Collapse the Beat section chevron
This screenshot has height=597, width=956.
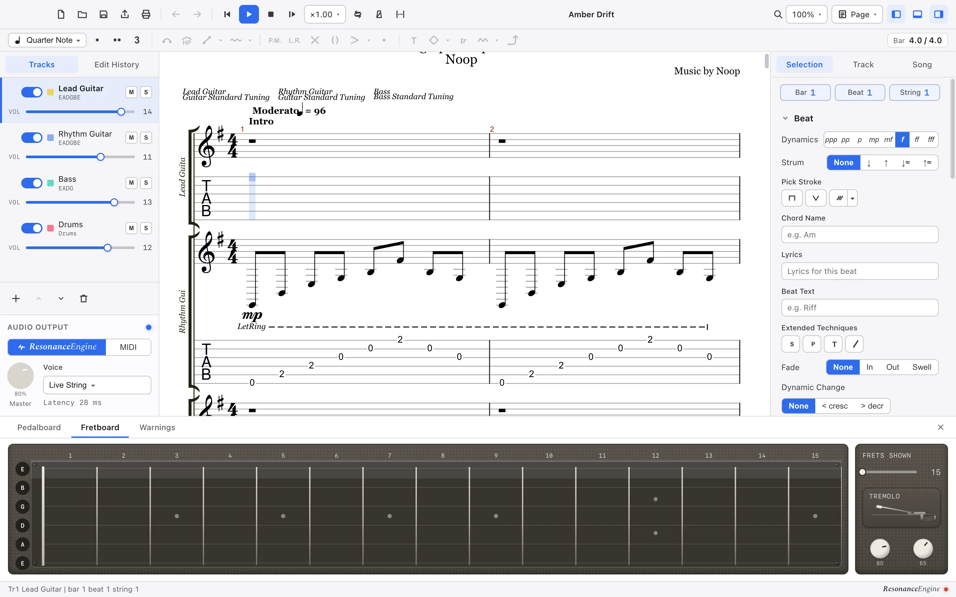785,118
